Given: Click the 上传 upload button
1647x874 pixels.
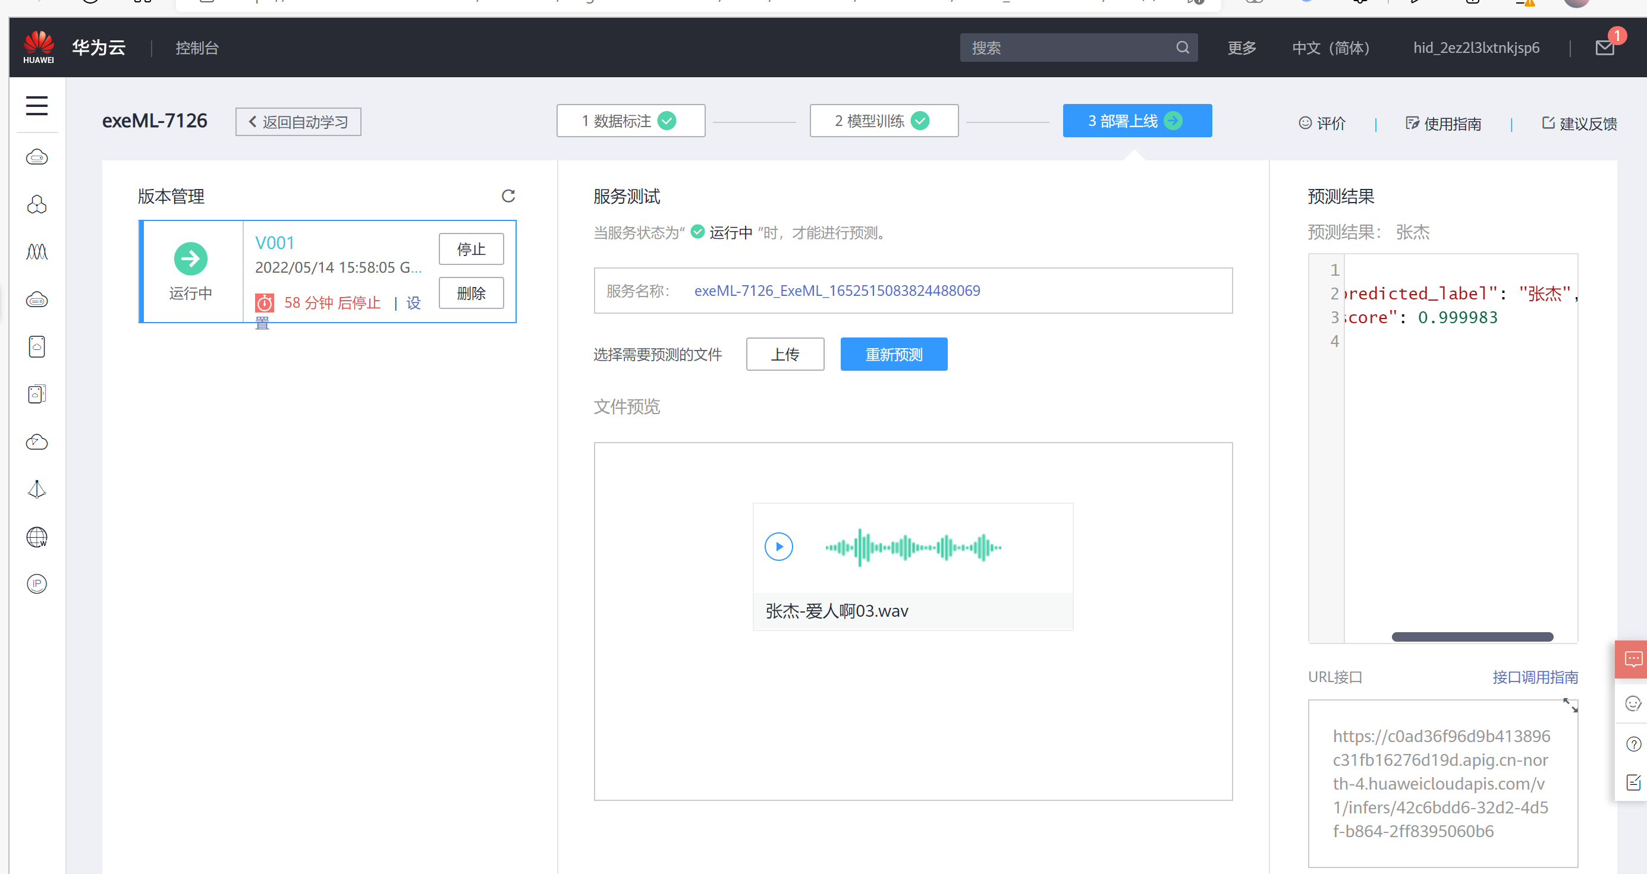Looking at the screenshot, I should 784,354.
